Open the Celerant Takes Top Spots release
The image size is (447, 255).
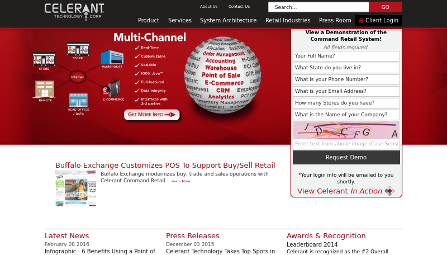coord(220,251)
